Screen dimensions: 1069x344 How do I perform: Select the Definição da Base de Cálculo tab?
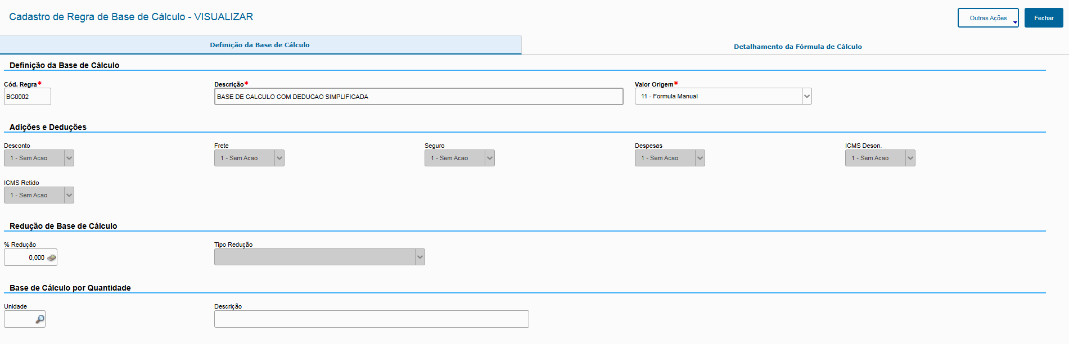click(260, 45)
